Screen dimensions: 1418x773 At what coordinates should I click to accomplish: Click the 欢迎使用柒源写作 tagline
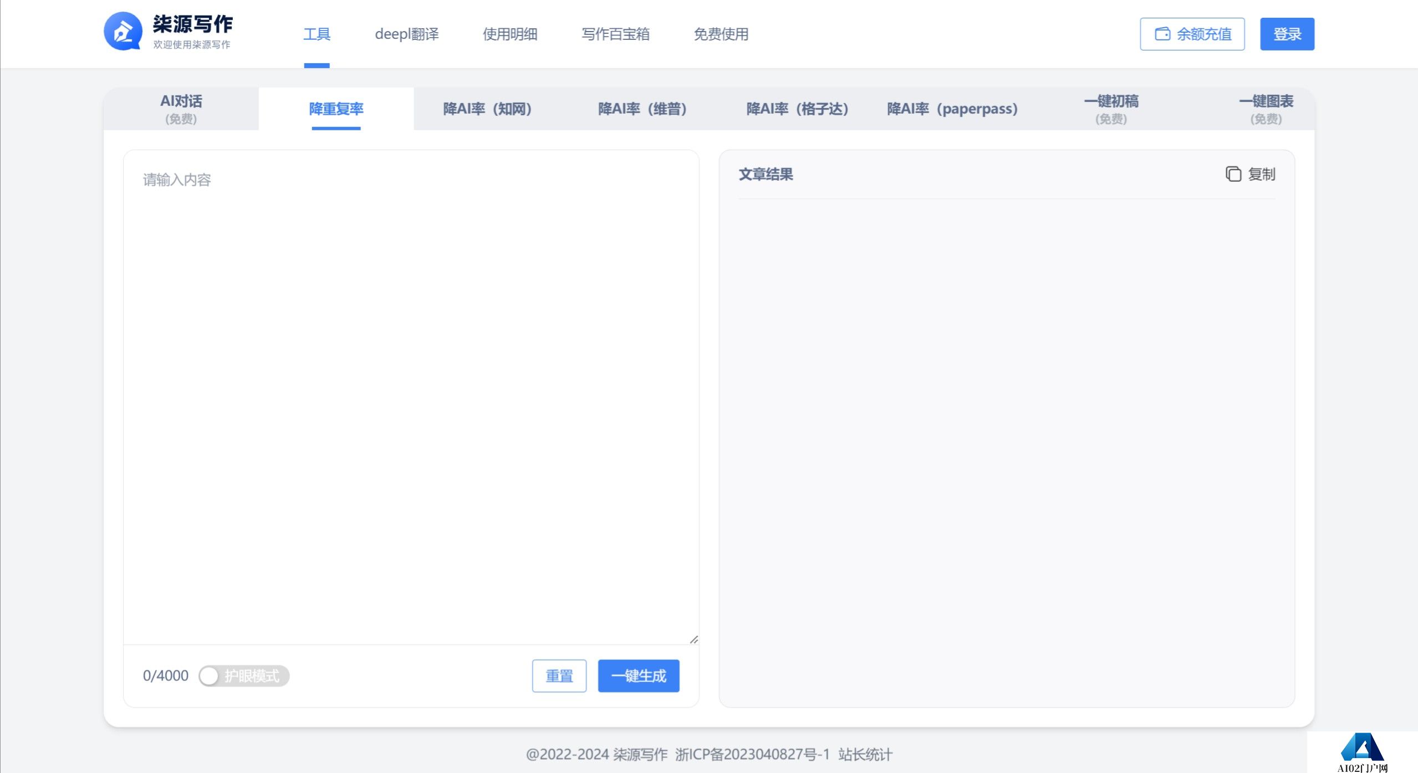tap(192, 44)
